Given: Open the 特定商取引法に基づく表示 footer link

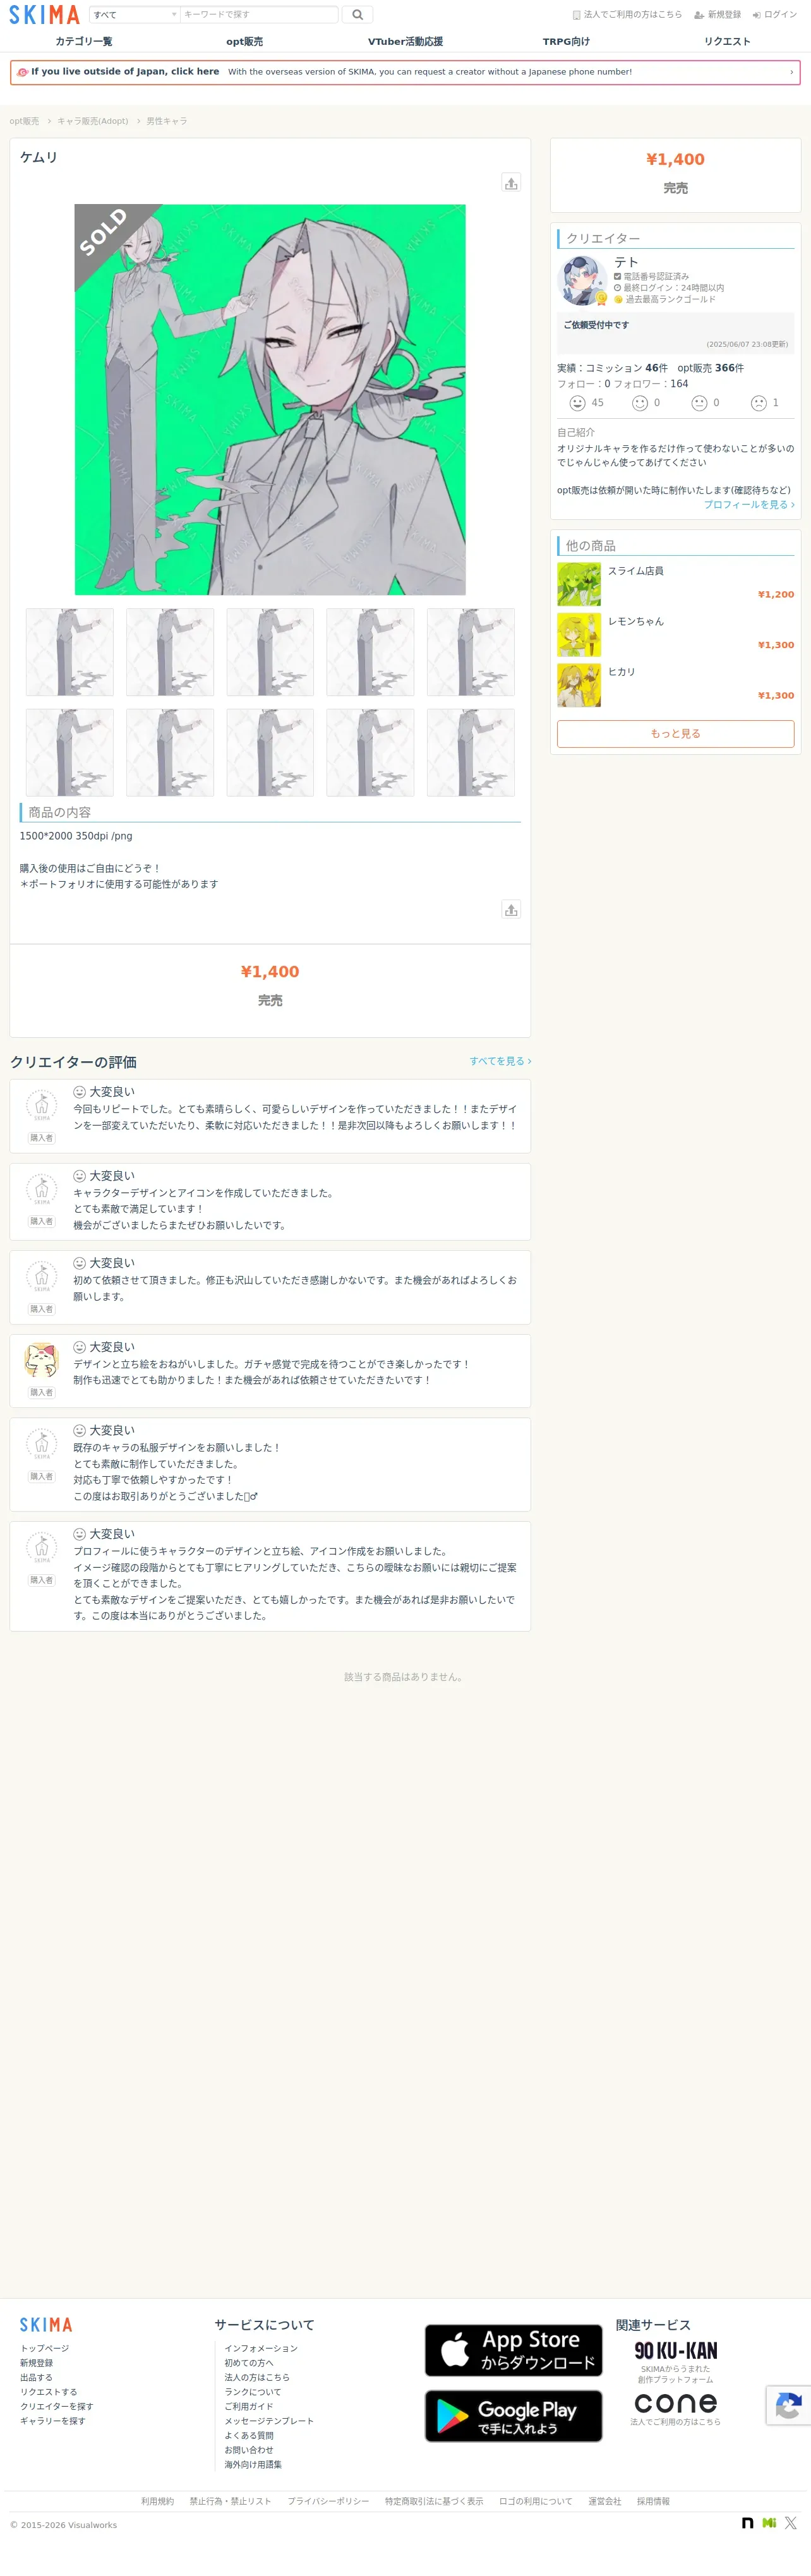Looking at the screenshot, I should (434, 2502).
